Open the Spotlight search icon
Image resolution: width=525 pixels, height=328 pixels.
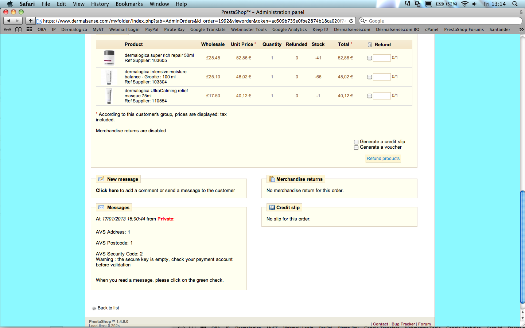point(515,4)
